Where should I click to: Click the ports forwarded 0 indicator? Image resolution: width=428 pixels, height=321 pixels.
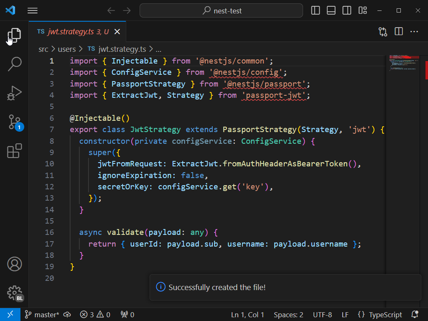pyautogui.click(x=127, y=315)
